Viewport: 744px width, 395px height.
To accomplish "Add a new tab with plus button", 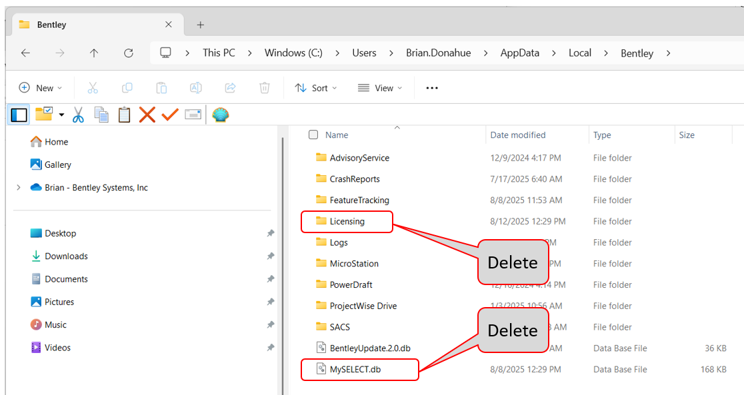I will [x=200, y=25].
